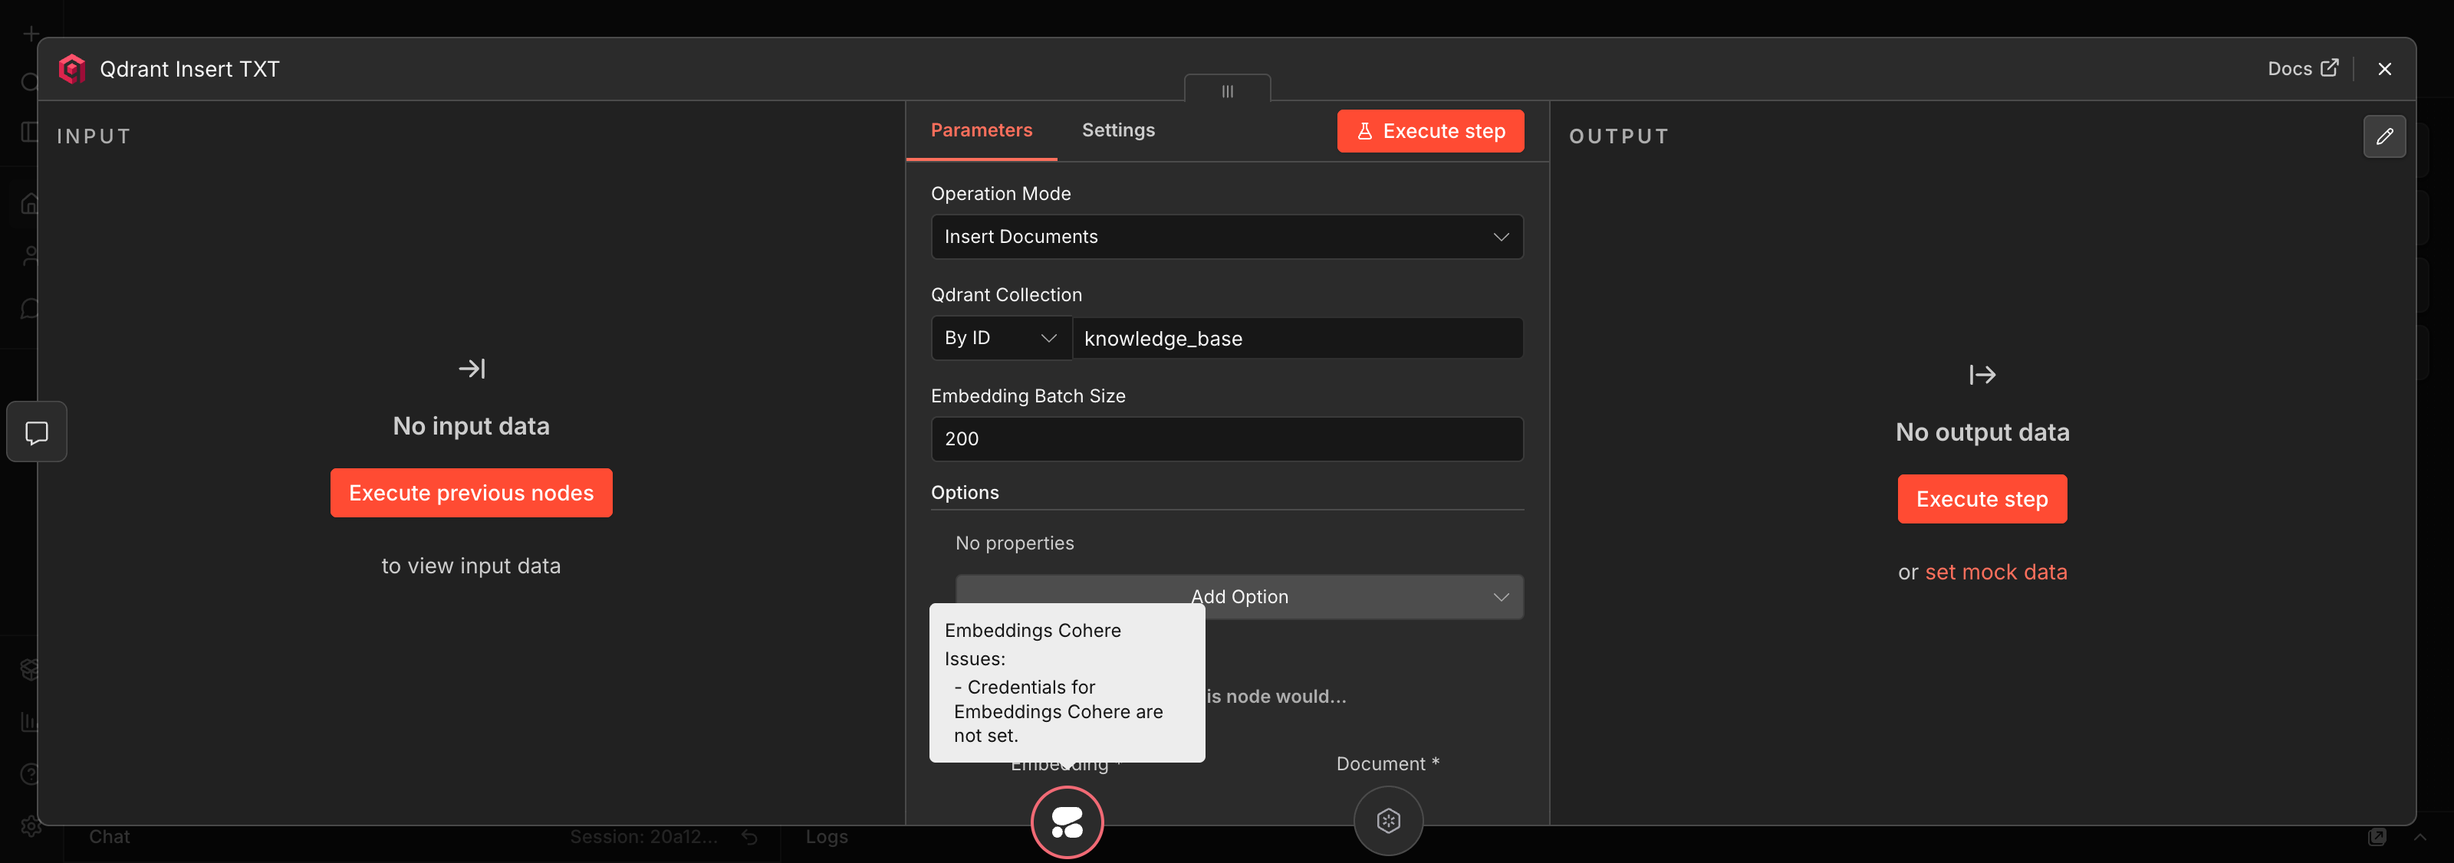
Task: Open the Document connector node icon
Action: point(1387,820)
